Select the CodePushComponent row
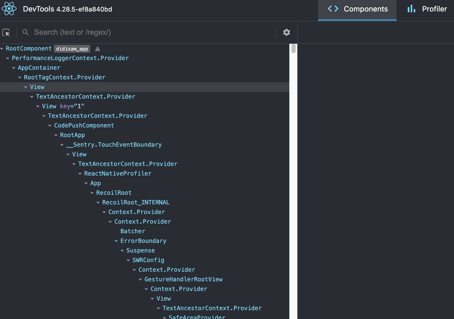 tap(145, 126)
